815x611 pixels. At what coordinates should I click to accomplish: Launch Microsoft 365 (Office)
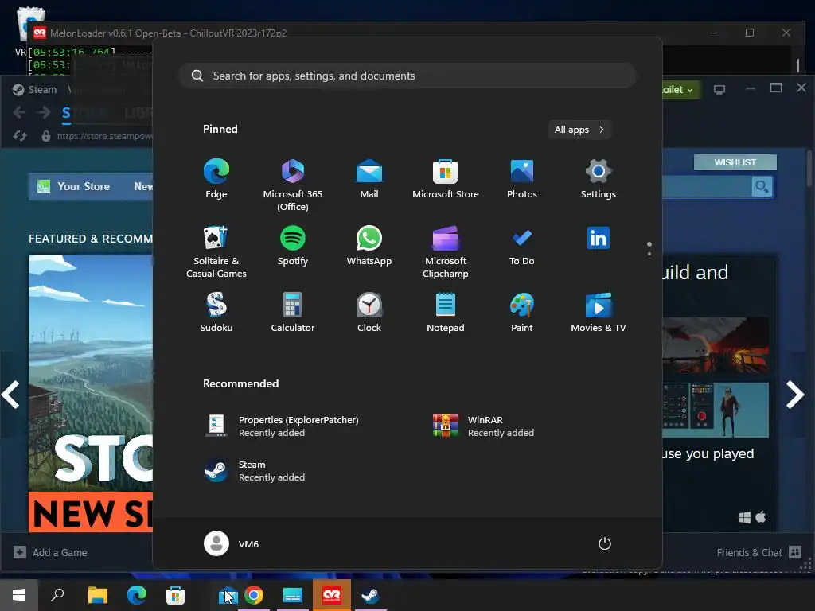point(293,185)
